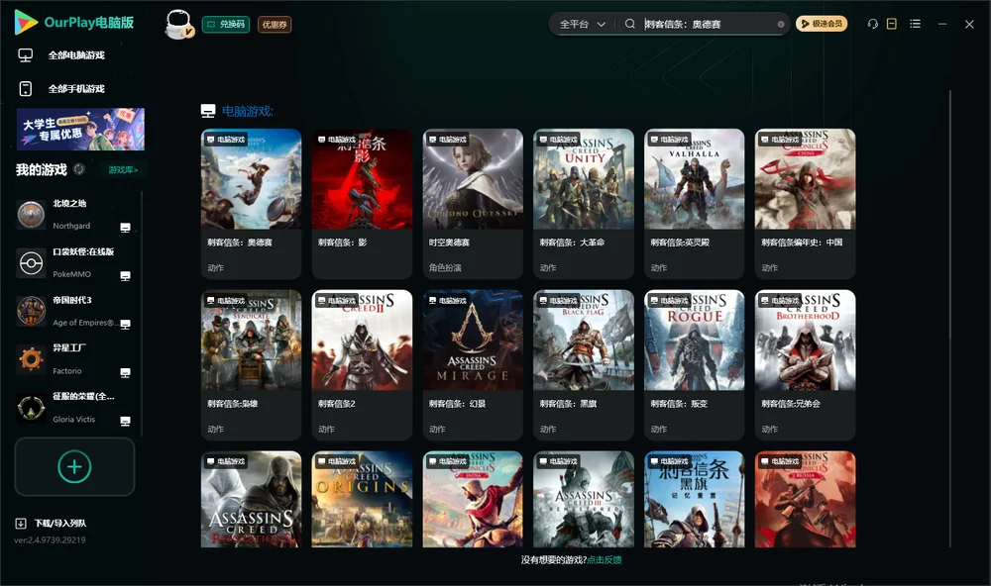991x586 pixels.
Task: Click the 电脑游戏: section heading text
Action: [248, 112]
